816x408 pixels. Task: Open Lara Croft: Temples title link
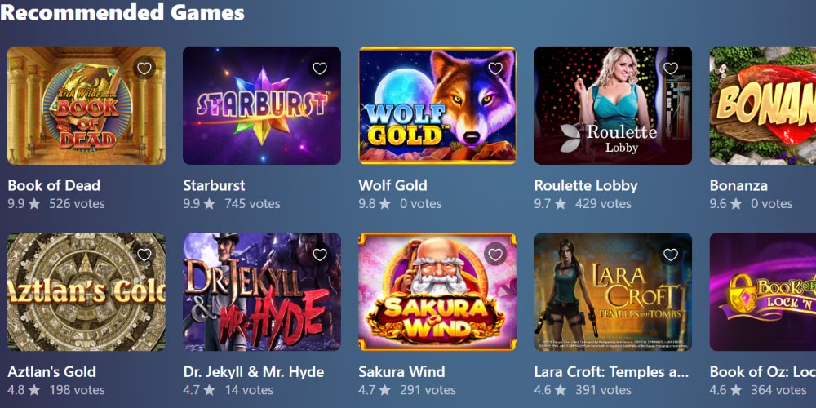(x=611, y=371)
